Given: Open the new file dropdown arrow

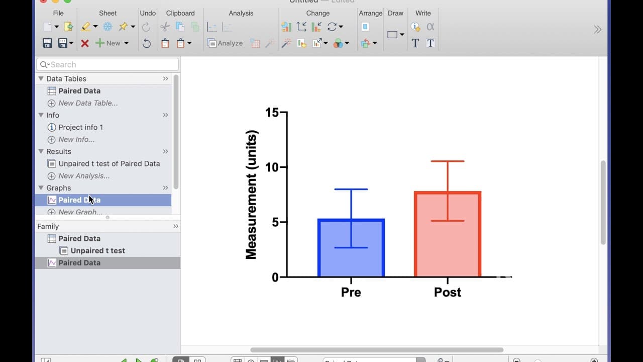Looking at the screenshot, I should click(x=56, y=27).
